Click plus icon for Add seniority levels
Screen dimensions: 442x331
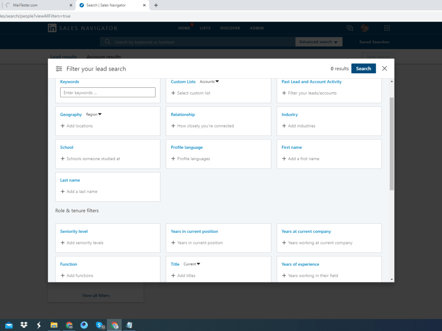63,243
